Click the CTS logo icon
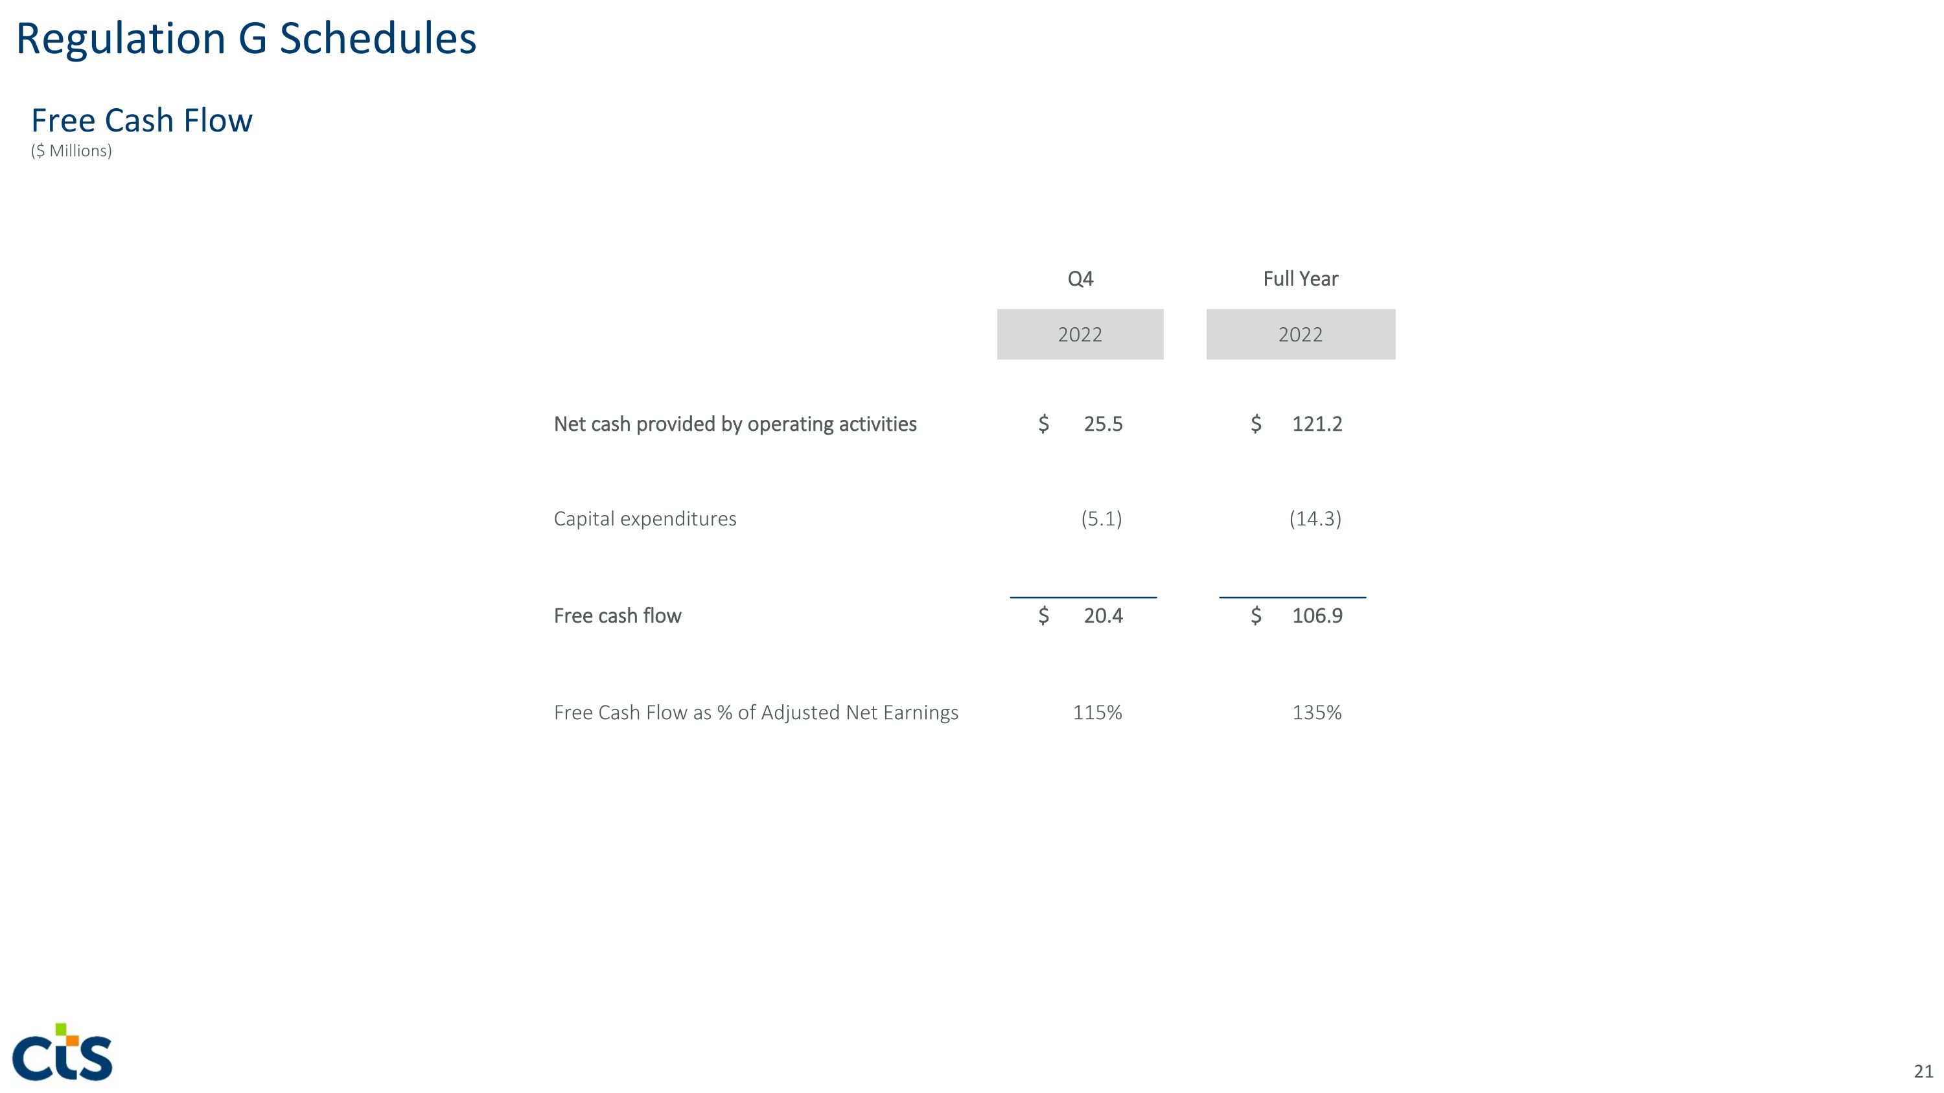This screenshot has height=1093, width=1944. (63, 1052)
